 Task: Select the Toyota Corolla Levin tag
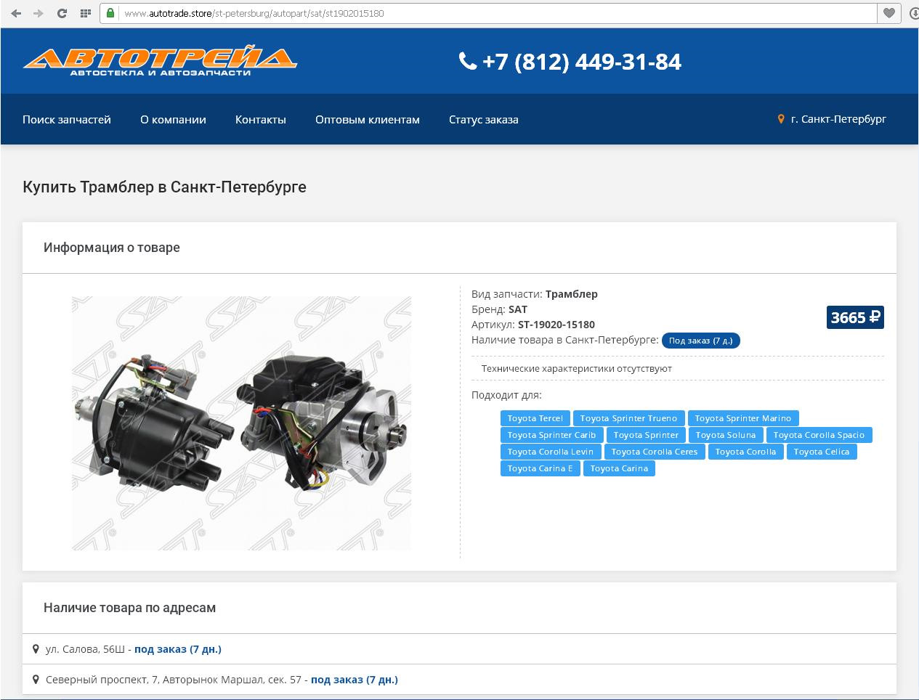(x=551, y=452)
